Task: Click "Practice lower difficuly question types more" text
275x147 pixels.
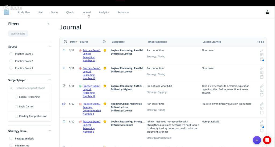Action: click(x=226, y=104)
